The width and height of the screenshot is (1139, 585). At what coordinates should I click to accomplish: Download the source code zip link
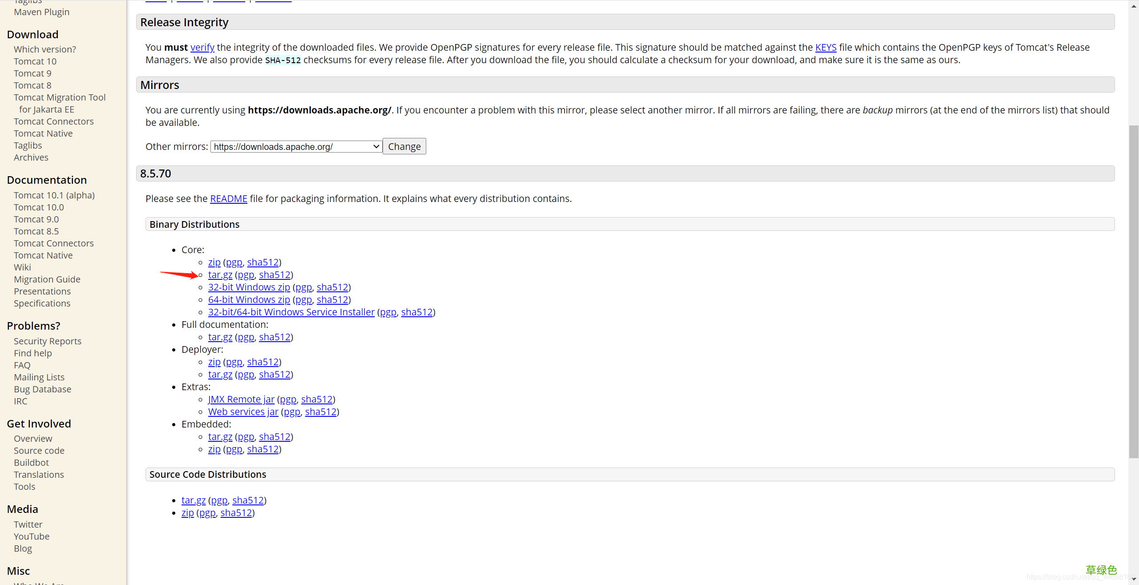(x=187, y=513)
